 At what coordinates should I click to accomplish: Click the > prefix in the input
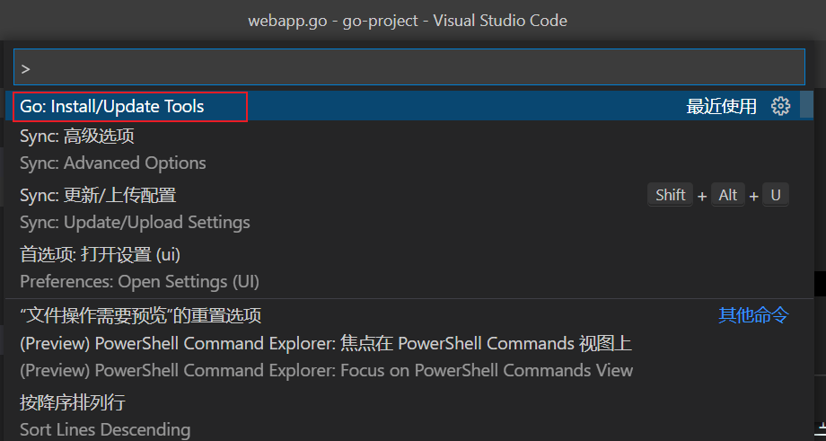click(x=26, y=68)
